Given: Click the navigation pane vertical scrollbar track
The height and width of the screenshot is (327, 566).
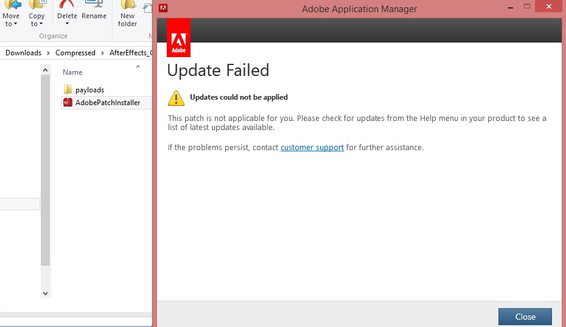Looking at the screenshot, I should pyautogui.click(x=45, y=278).
